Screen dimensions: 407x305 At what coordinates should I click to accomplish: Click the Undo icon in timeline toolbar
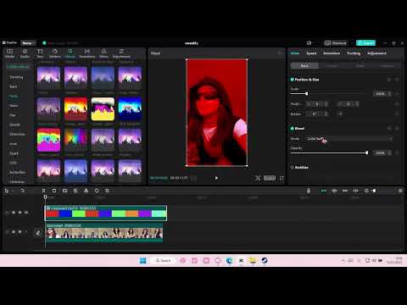22,191
